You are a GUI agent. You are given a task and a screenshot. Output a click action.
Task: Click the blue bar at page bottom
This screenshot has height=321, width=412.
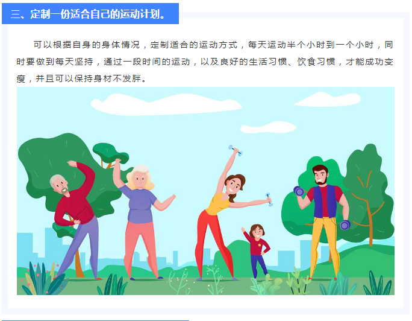coord(95,320)
